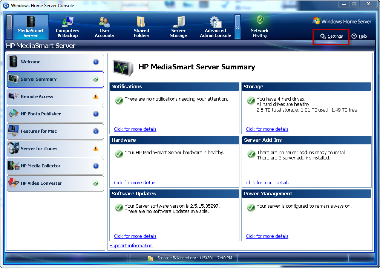Open Server Add-Ins more details link
Viewport: 380px width, 268px height.
click(x=267, y=183)
